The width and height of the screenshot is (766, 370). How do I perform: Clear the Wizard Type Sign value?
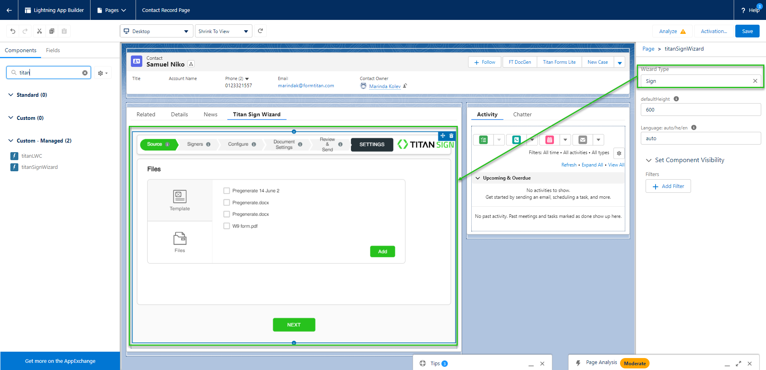(x=755, y=81)
